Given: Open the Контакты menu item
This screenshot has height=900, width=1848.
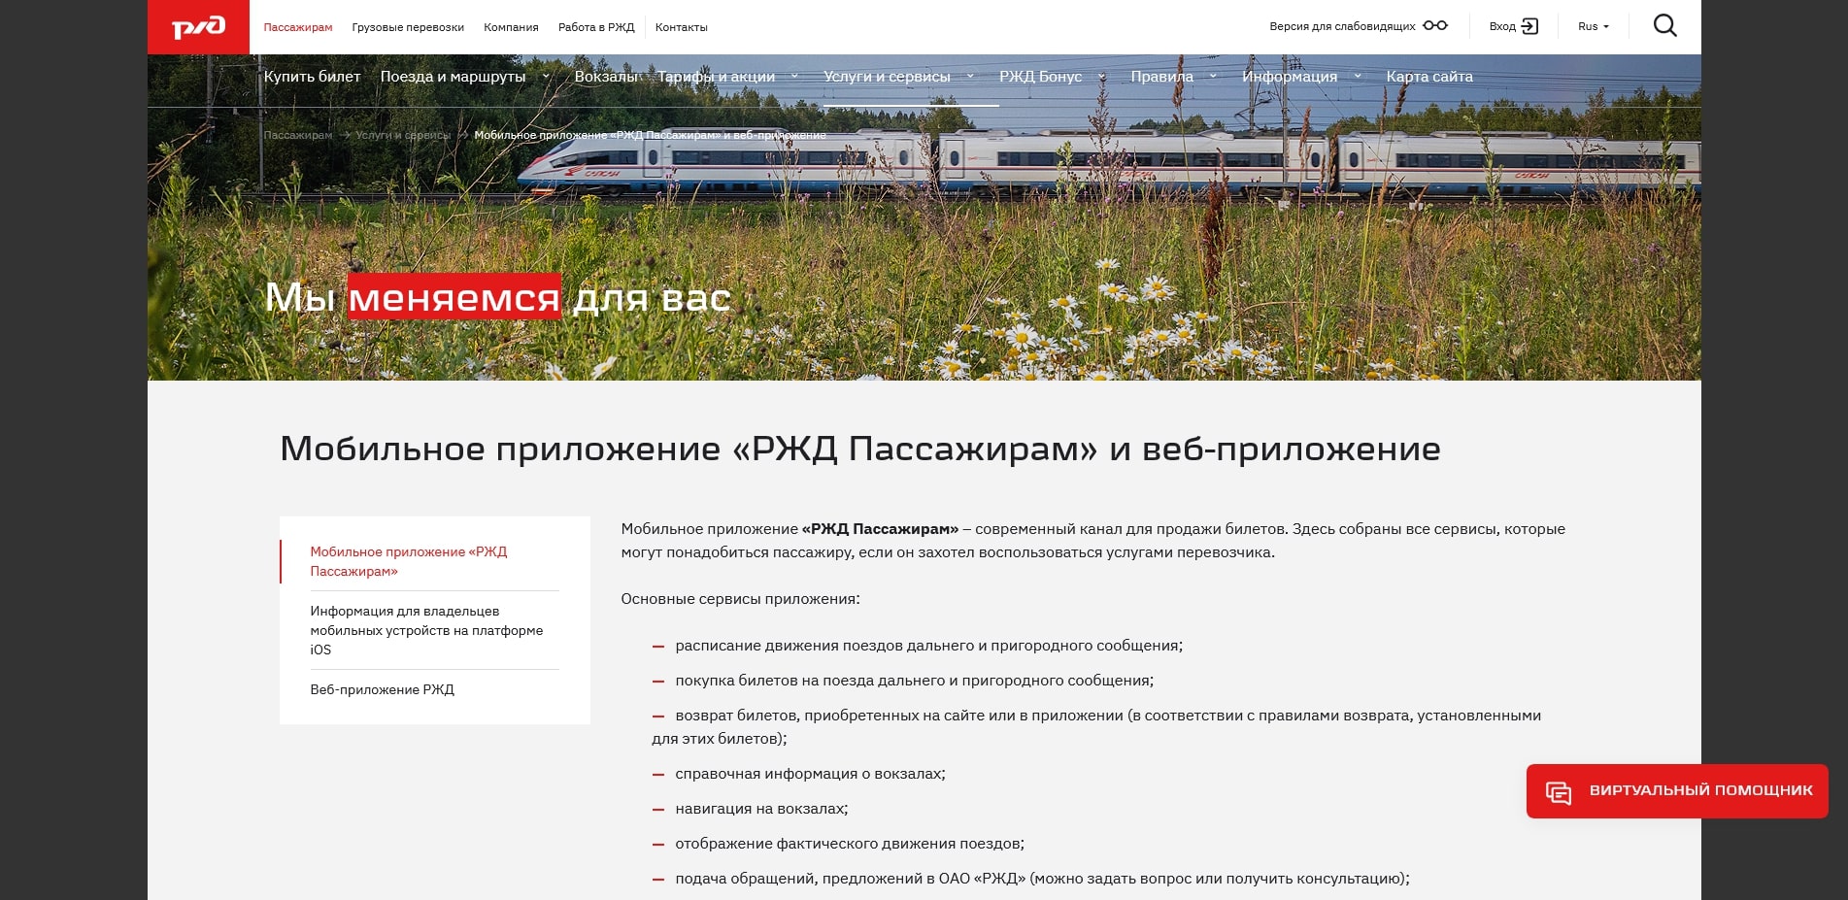Looking at the screenshot, I should (682, 27).
